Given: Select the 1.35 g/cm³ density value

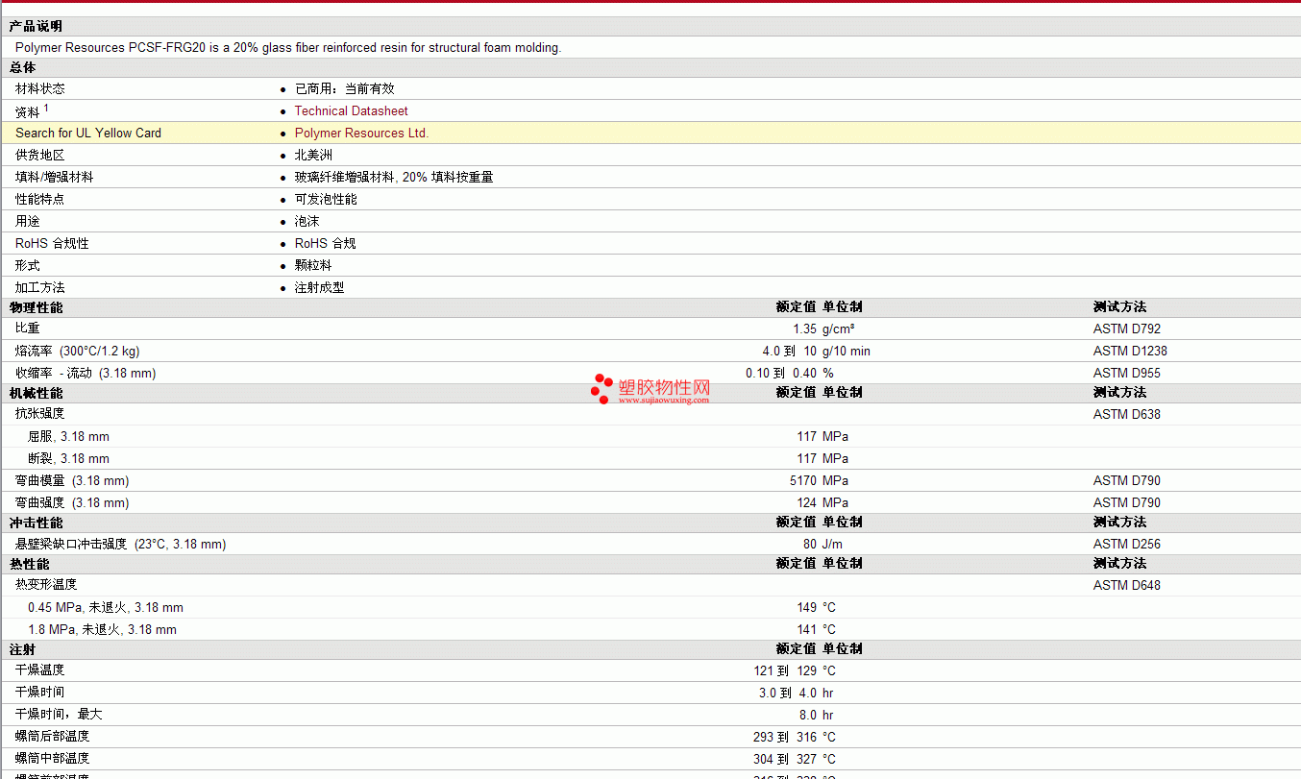Looking at the screenshot, I should (x=824, y=329).
